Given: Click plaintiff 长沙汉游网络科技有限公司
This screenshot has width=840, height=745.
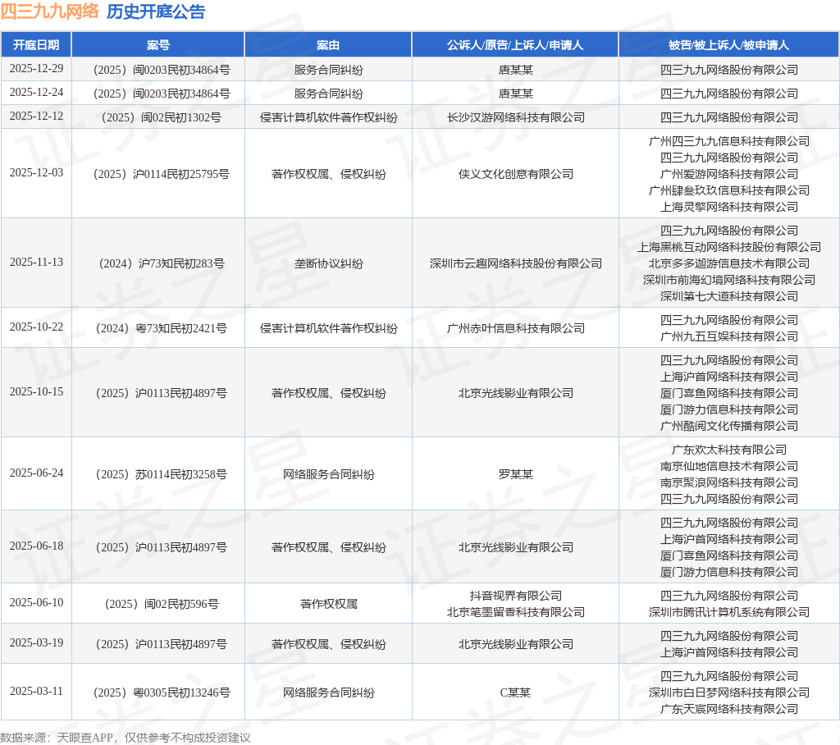Looking at the screenshot, I should pyautogui.click(x=515, y=117).
